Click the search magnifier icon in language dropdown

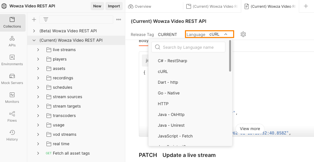coord(158,47)
